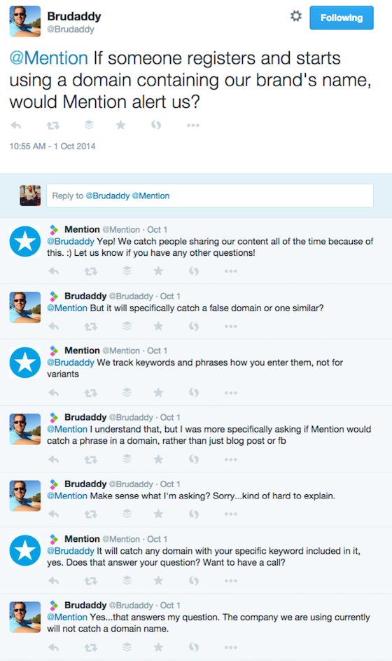The image size is (392, 661).
Task: Favorite the main tweet with star icon
Action: [120, 125]
